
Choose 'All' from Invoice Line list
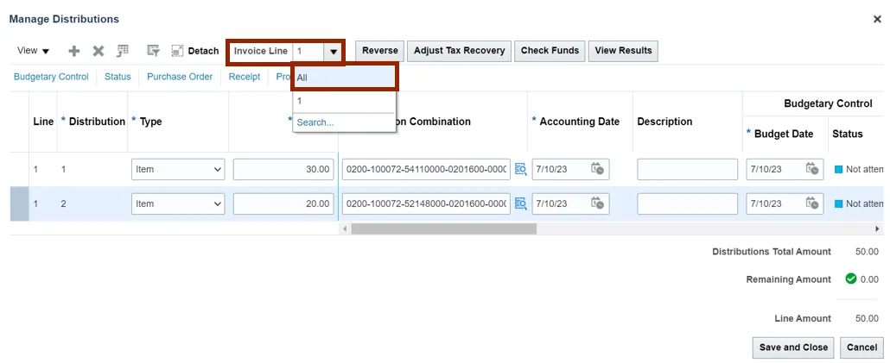tap(344, 77)
